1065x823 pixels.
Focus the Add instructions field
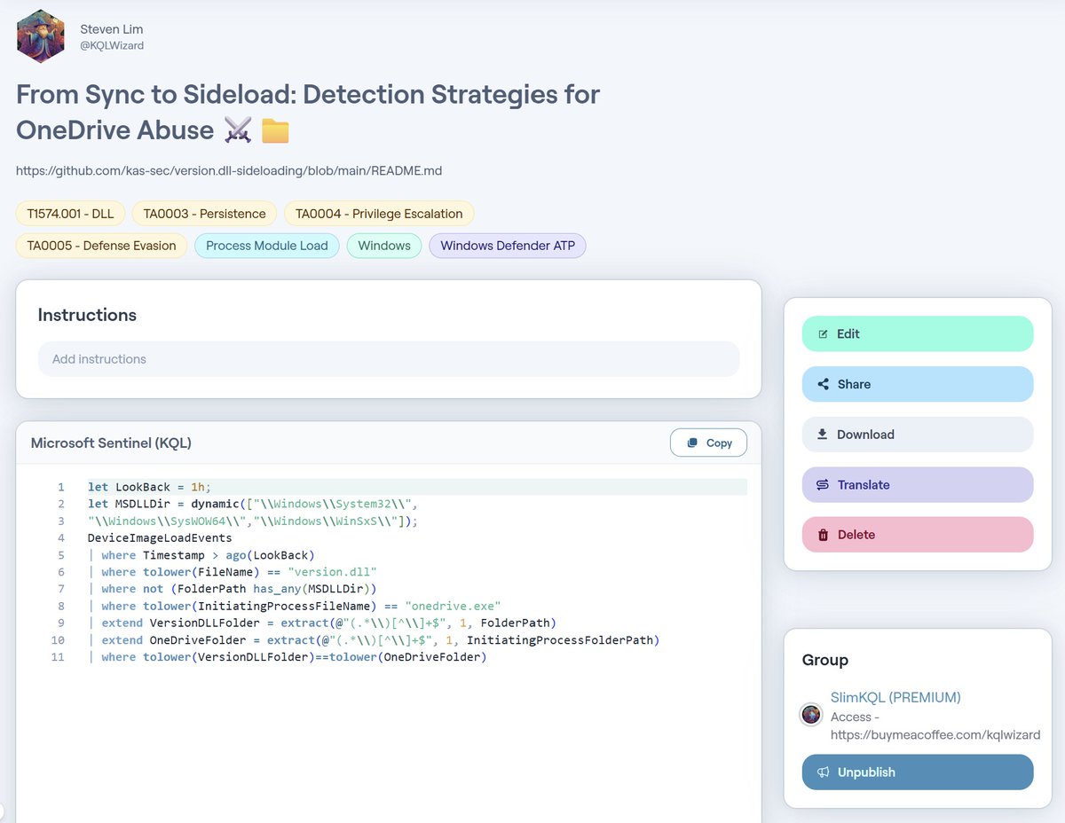(389, 359)
